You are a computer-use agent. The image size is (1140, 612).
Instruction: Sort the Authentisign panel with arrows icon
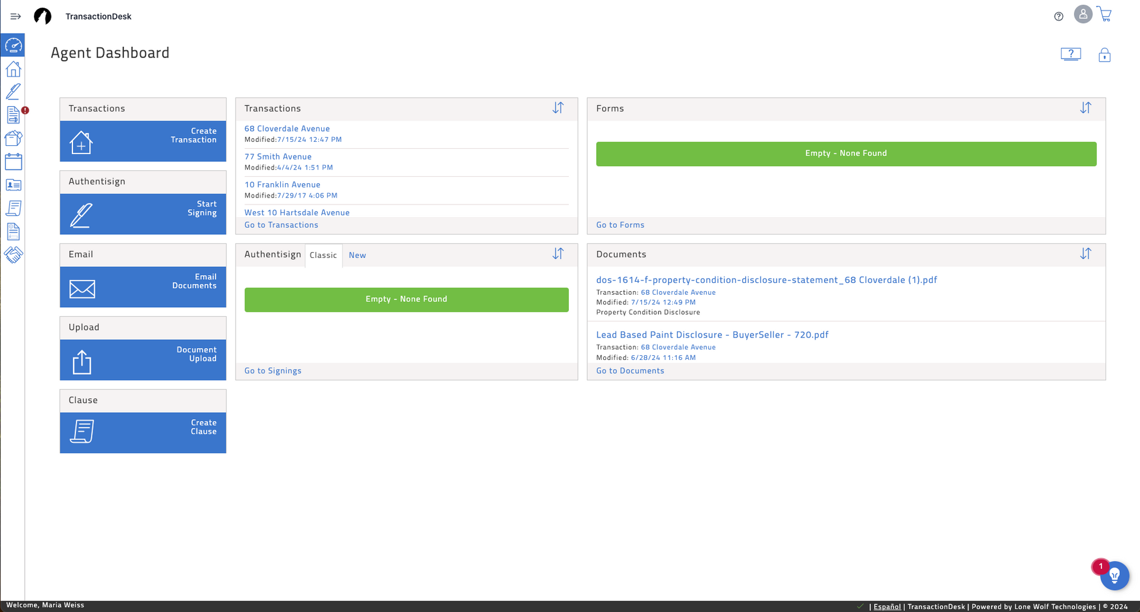click(558, 254)
